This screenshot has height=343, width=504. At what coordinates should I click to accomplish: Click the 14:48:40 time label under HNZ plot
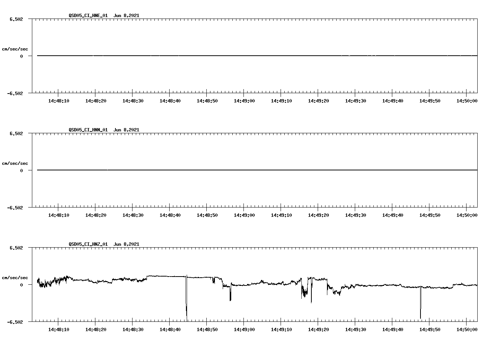[x=170, y=330]
